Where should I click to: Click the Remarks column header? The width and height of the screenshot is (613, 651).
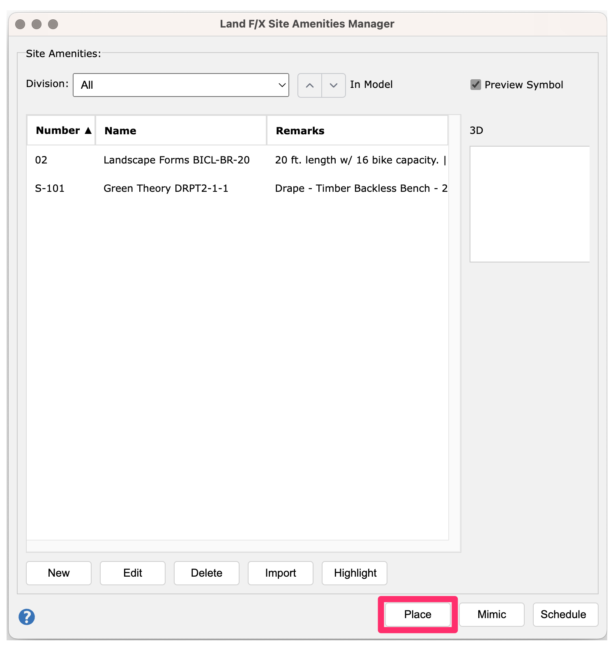pos(357,131)
